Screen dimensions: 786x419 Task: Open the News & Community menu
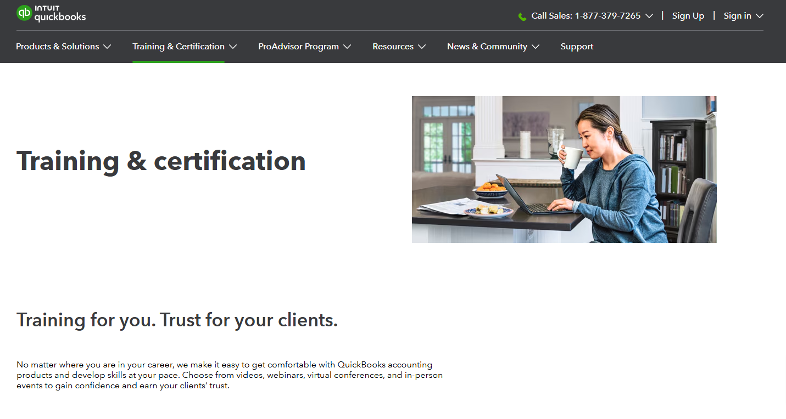(487, 47)
